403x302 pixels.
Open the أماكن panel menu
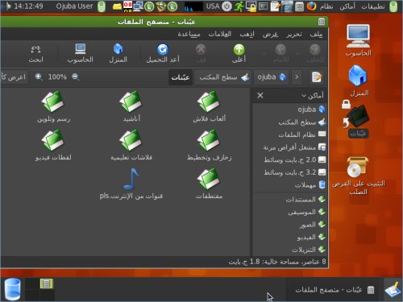[347, 6]
